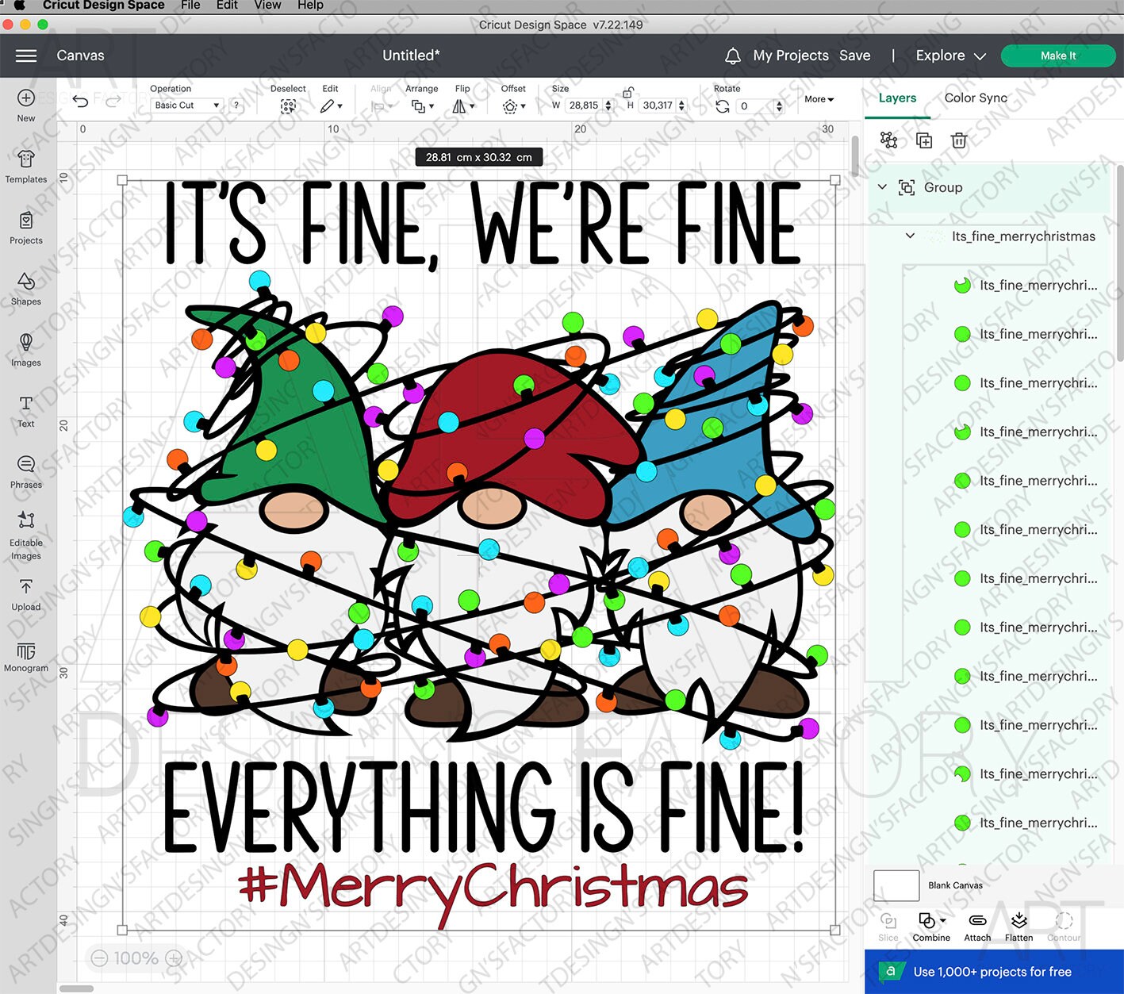Collapse the Group layer

(882, 187)
